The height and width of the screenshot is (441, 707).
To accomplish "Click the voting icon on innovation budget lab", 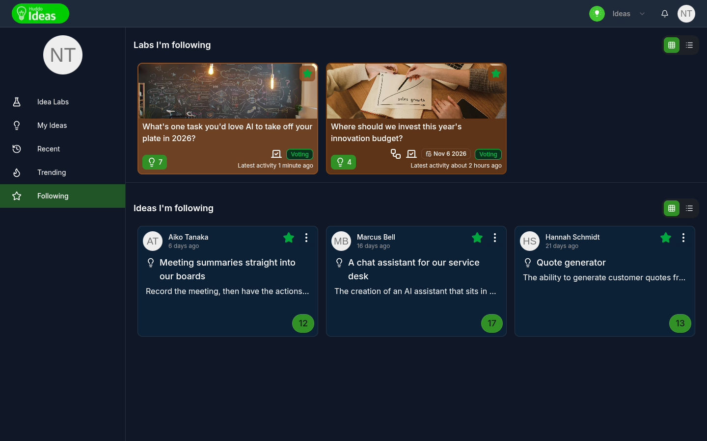I will tap(411, 154).
